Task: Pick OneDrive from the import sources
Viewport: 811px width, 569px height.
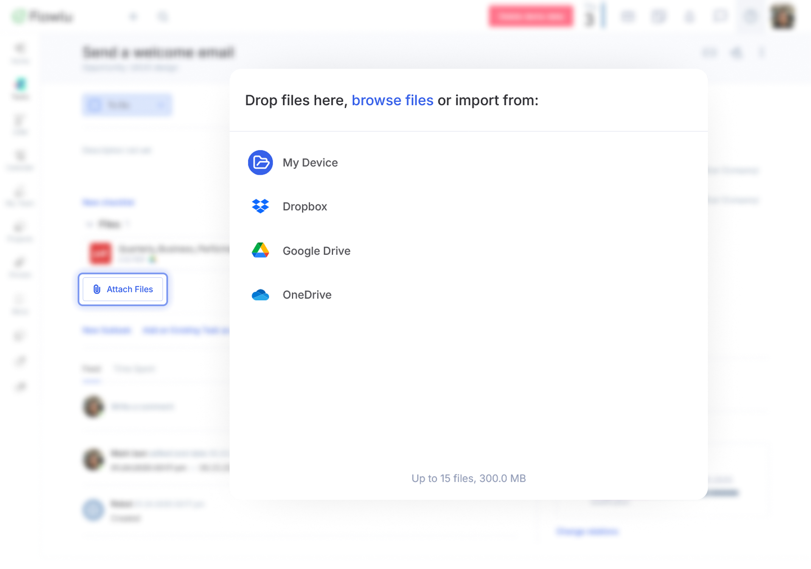Action: click(307, 295)
